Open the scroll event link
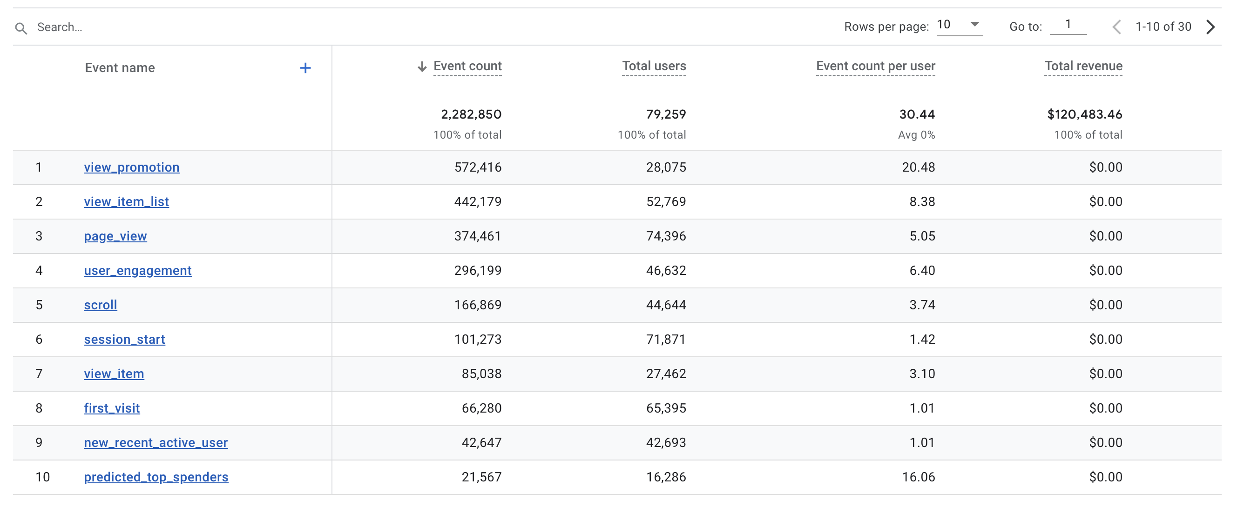The height and width of the screenshot is (507, 1244). [x=101, y=305]
